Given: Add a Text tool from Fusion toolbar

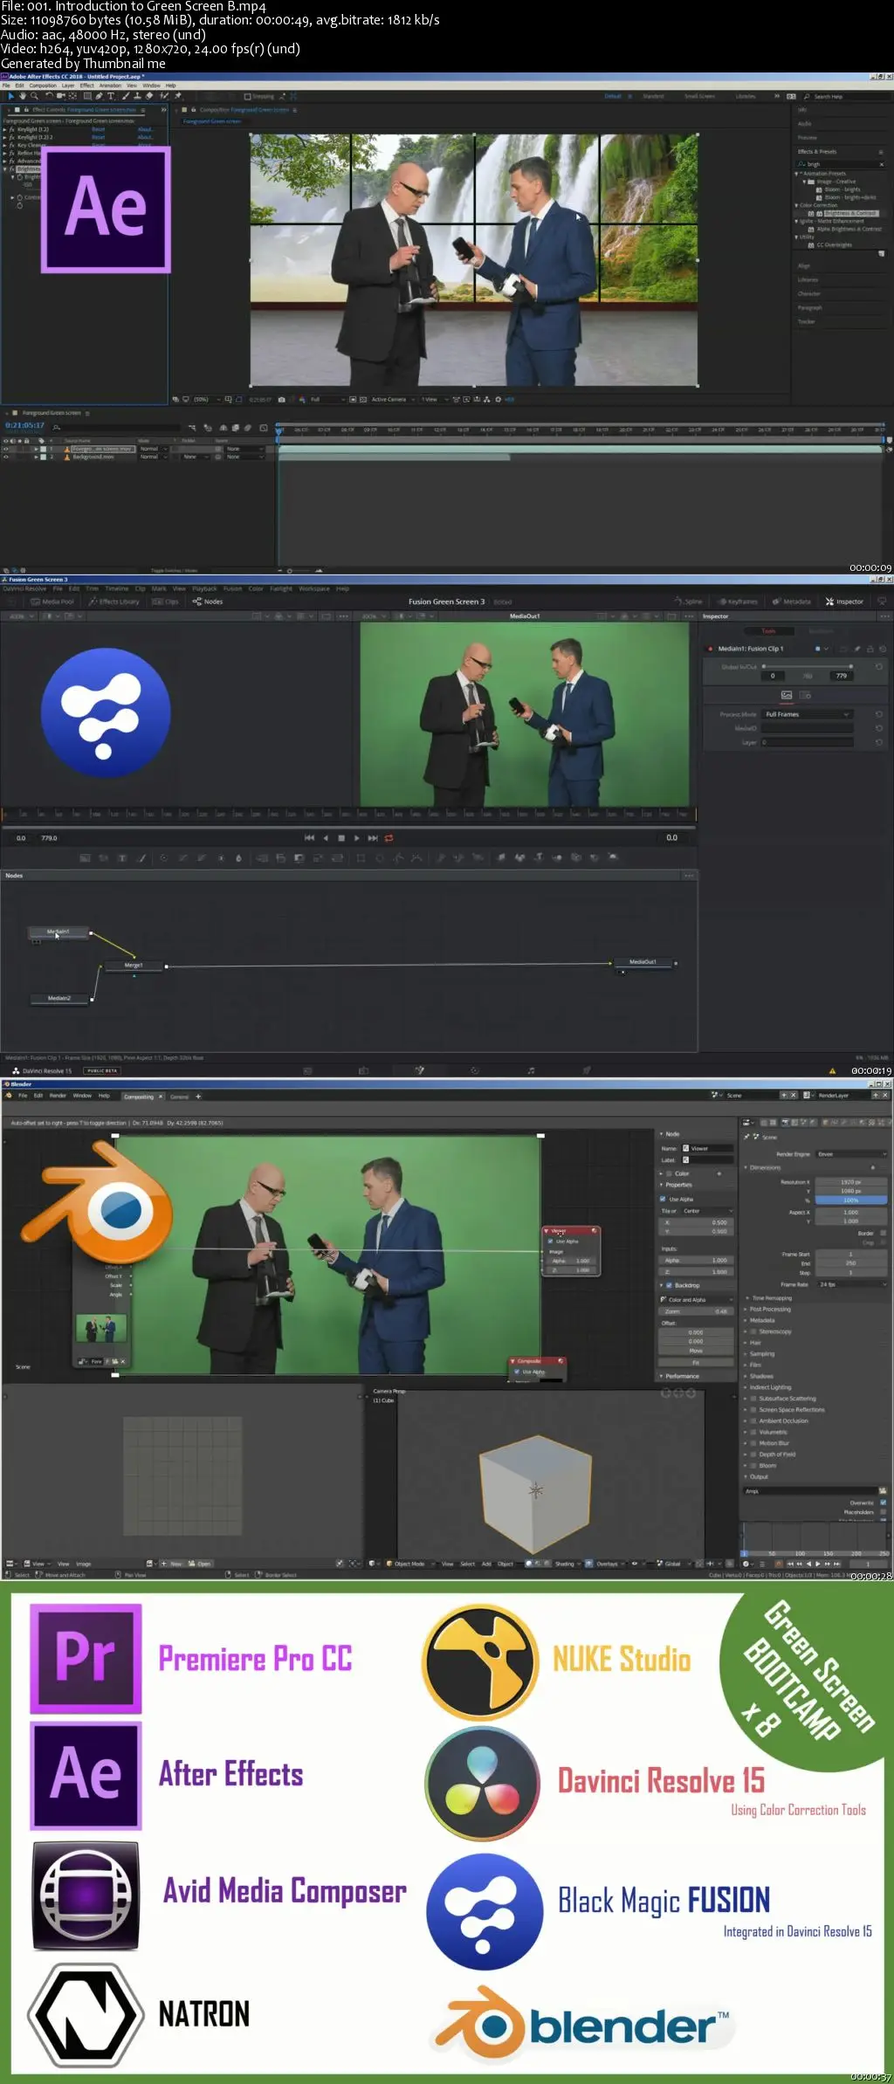Looking at the screenshot, I should 122,858.
